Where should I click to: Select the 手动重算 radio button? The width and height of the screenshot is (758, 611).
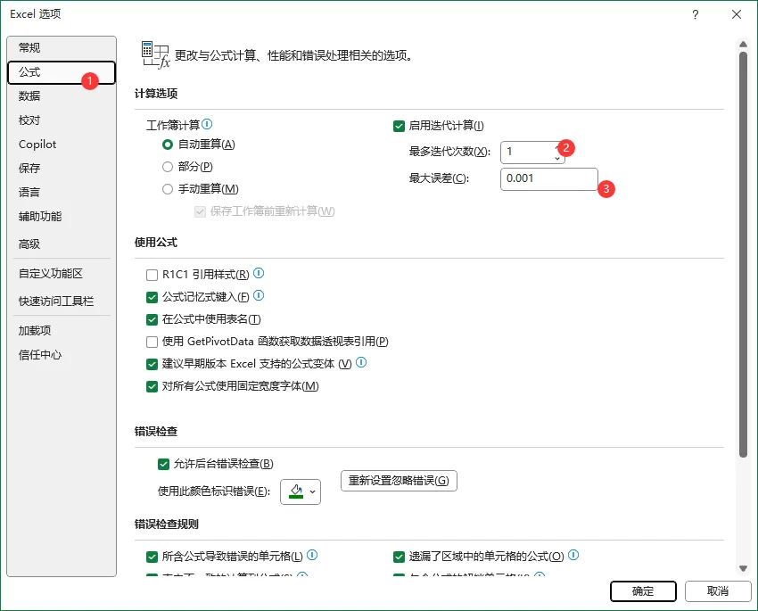(168, 189)
